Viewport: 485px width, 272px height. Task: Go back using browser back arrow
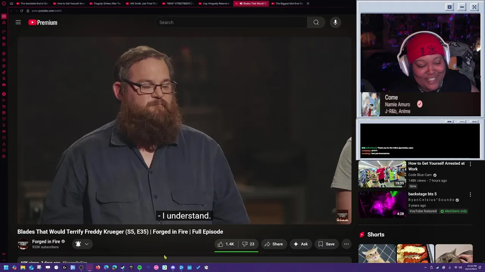point(12,11)
